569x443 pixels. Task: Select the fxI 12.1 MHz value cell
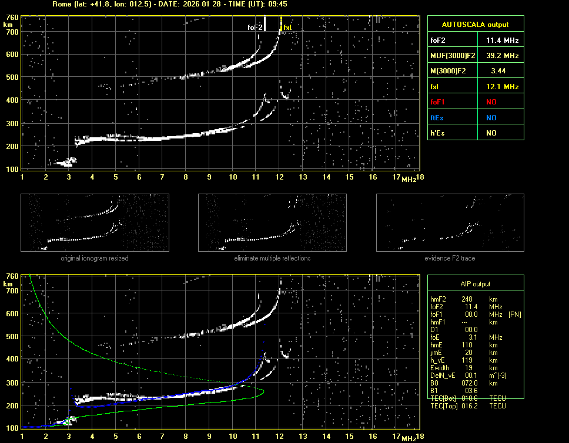coord(502,86)
